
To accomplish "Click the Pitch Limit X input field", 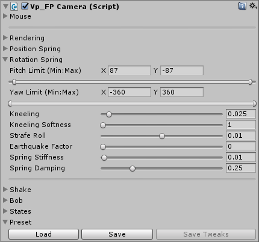I will pos(129,70).
